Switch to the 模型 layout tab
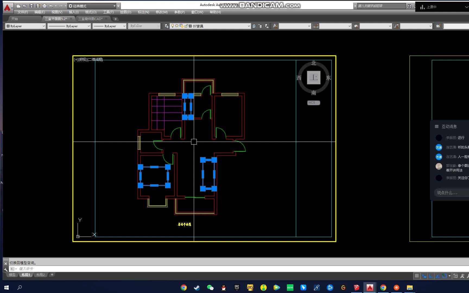 point(12,275)
